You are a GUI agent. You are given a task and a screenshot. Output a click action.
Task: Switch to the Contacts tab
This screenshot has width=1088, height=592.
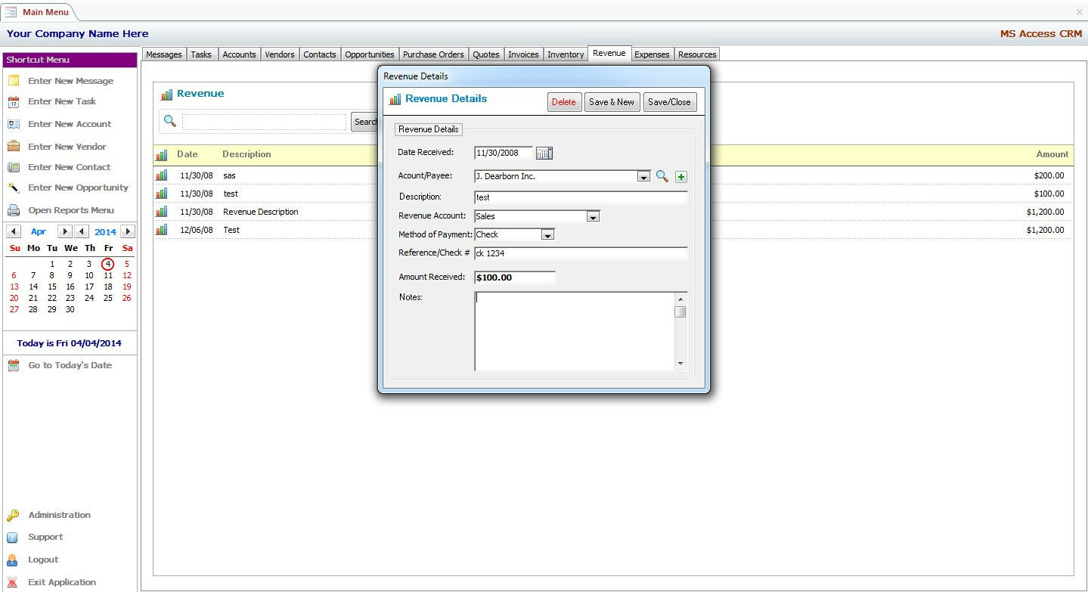320,54
